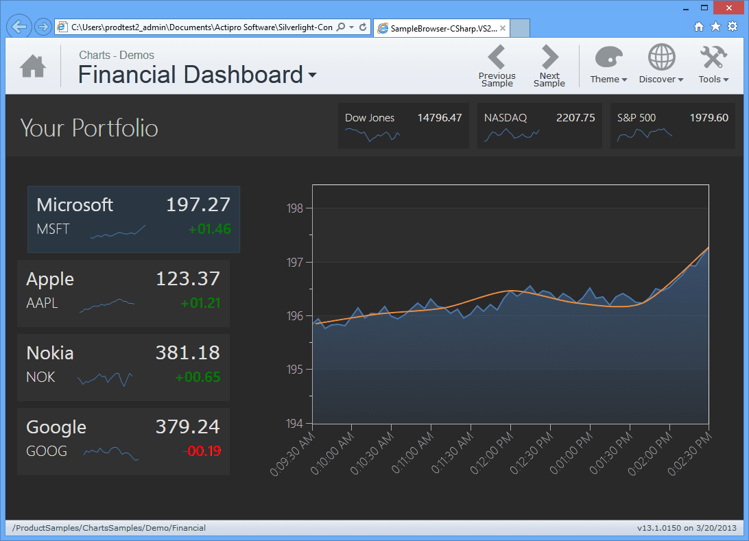Image resolution: width=749 pixels, height=541 pixels.
Task: Click the 196 y-axis label
Action: pyautogui.click(x=295, y=316)
